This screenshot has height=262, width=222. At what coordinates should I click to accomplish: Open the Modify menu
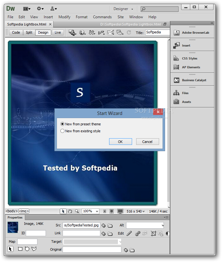point(64,17)
